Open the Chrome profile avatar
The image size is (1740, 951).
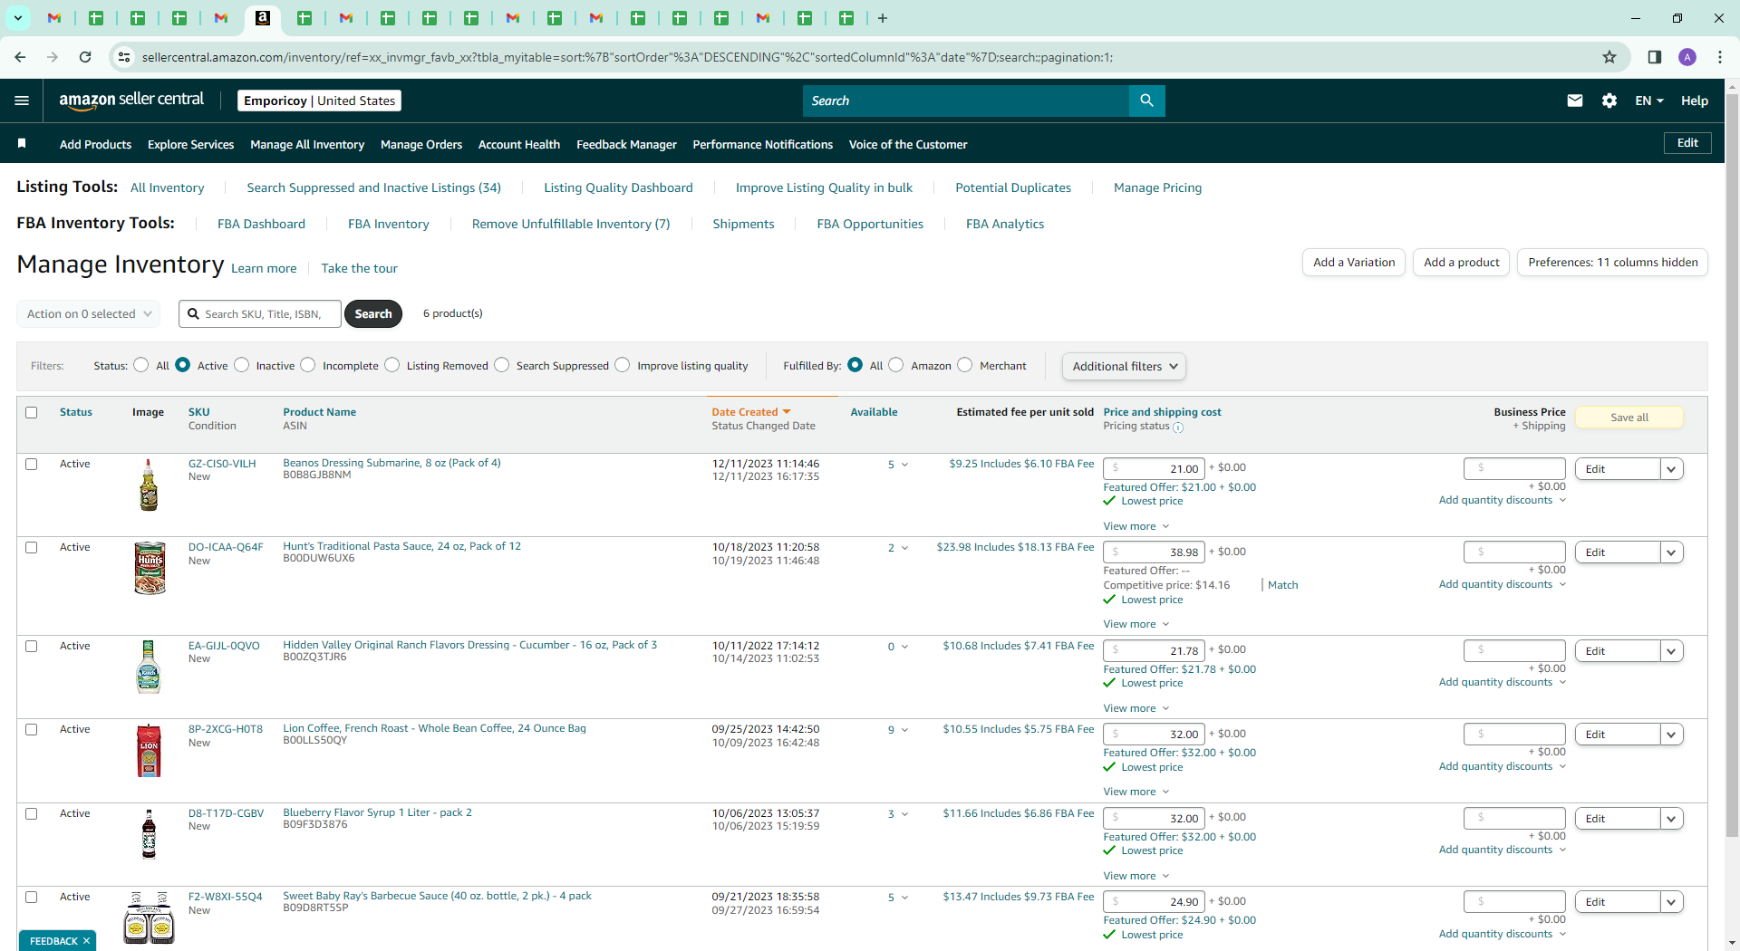coord(1687,57)
